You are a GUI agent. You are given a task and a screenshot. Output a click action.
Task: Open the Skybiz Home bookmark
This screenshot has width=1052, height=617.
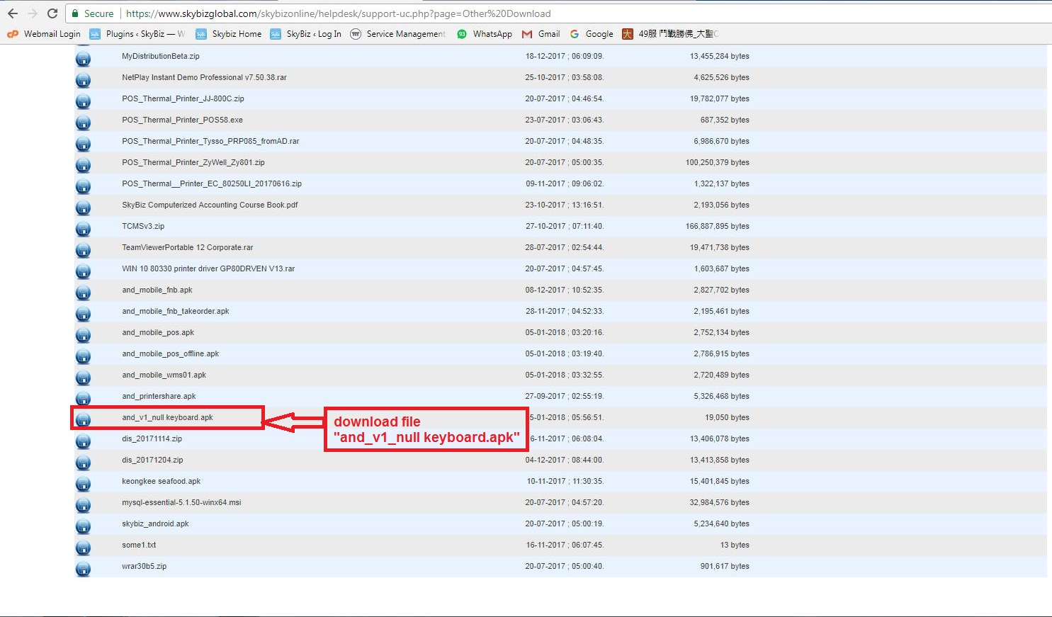229,34
